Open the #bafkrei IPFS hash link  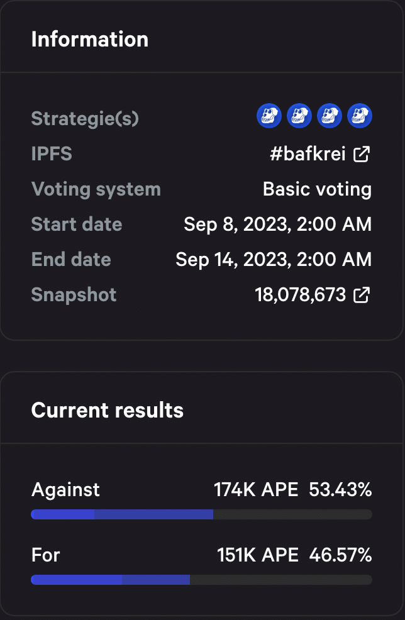tap(308, 154)
